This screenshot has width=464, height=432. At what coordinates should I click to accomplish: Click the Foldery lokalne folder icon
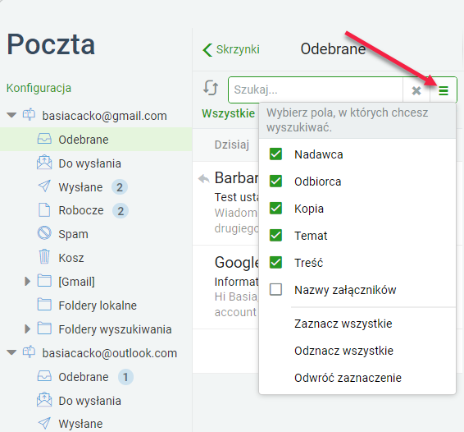pyautogui.click(x=44, y=304)
